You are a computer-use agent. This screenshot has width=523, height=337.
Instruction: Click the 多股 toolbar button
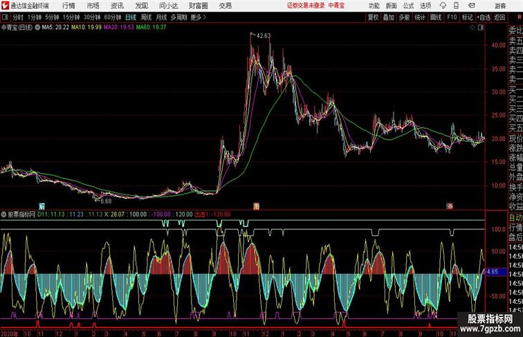click(x=404, y=17)
